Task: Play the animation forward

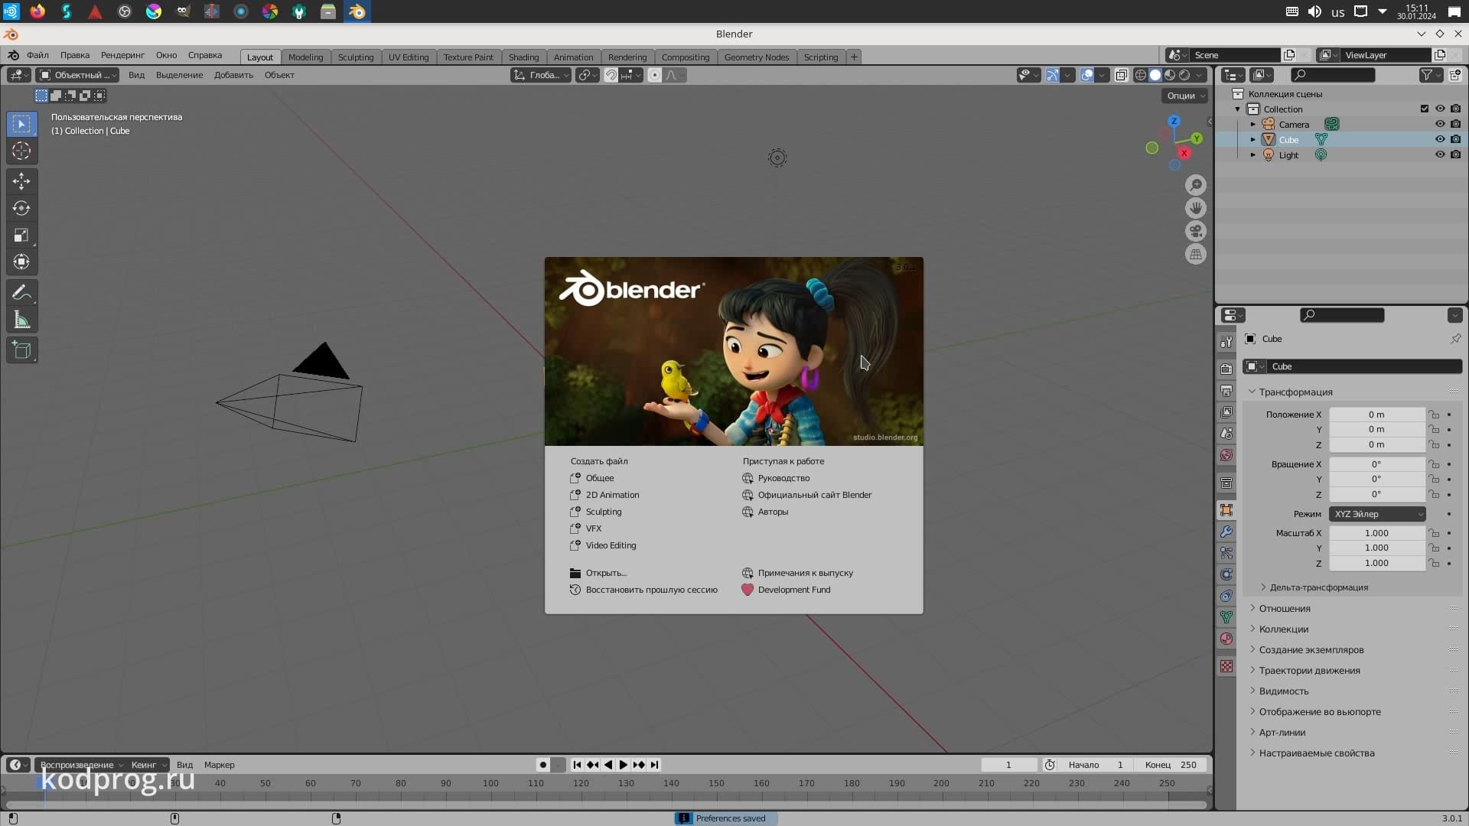Action: click(x=624, y=765)
